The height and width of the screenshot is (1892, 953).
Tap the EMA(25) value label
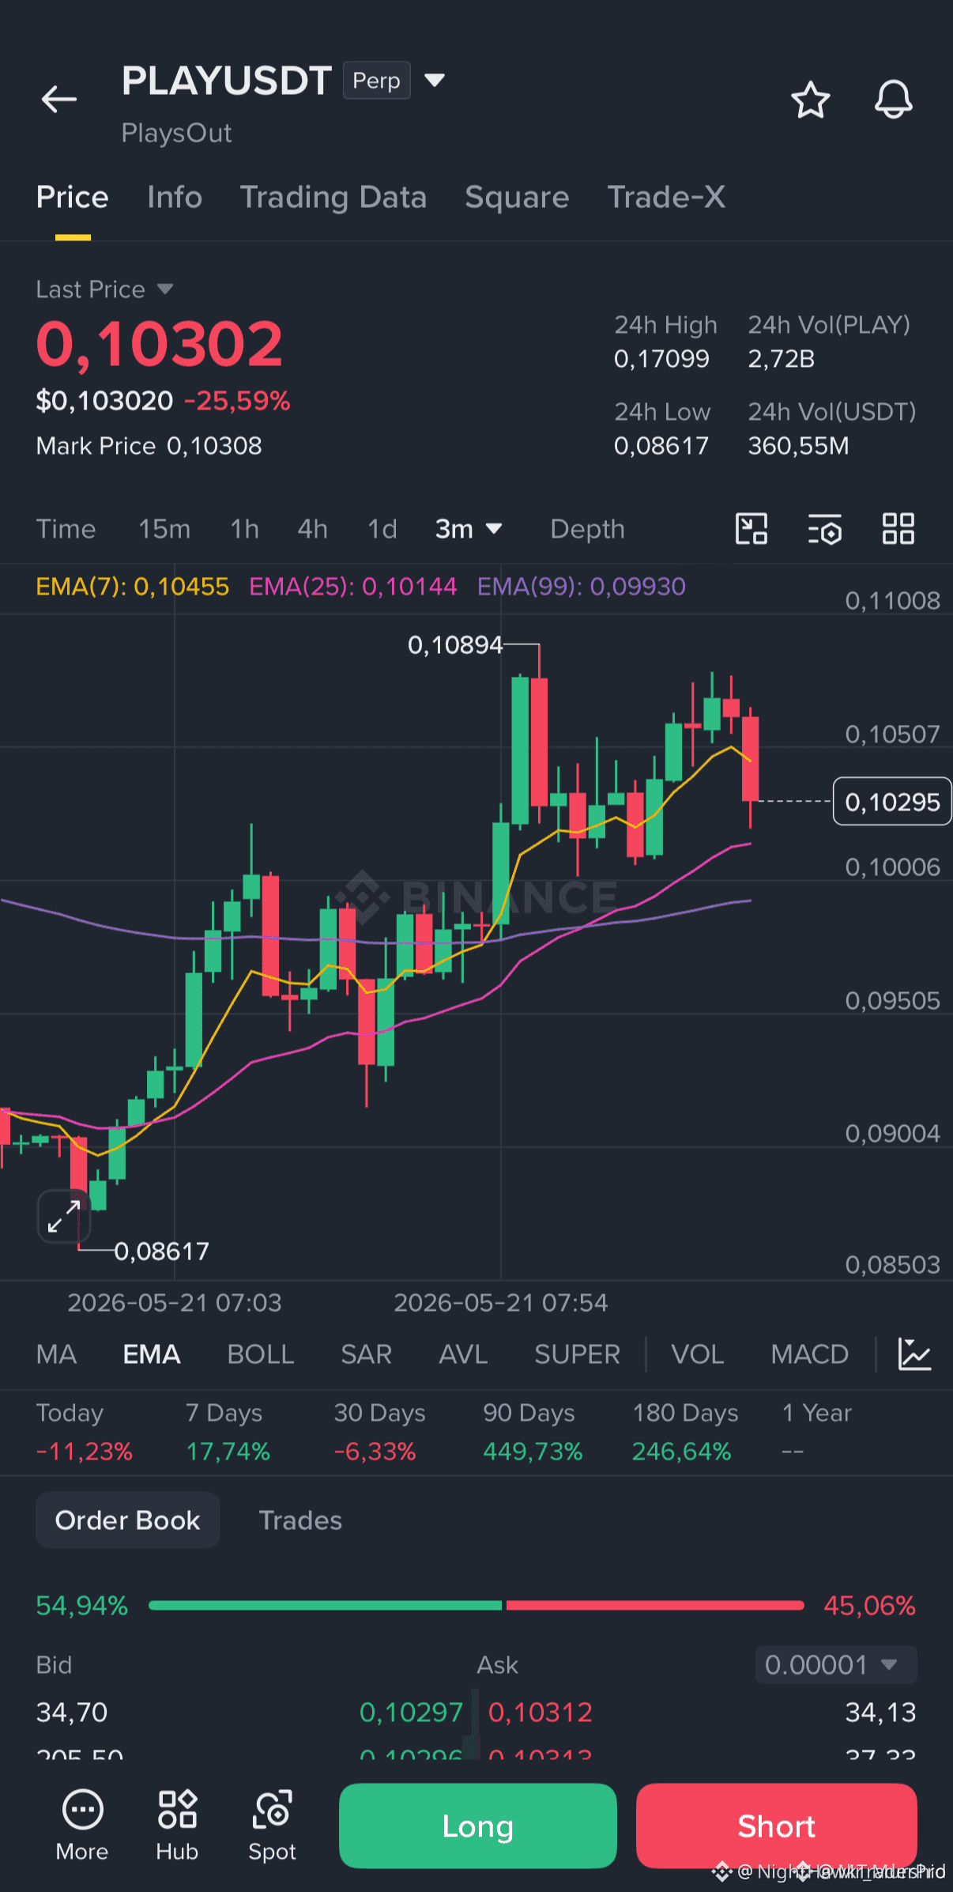pyautogui.click(x=353, y=587)
